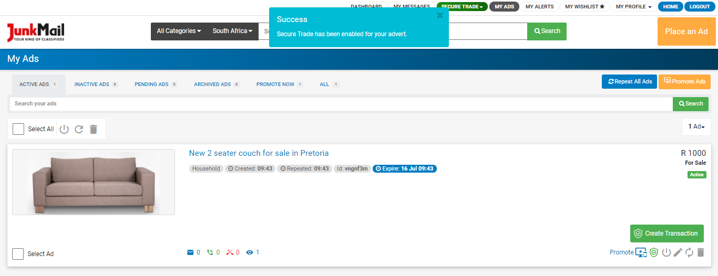The height and width of the screenshot is (276, 718).
Task: Open the All Categories dropdown
Action: [179, 31]
